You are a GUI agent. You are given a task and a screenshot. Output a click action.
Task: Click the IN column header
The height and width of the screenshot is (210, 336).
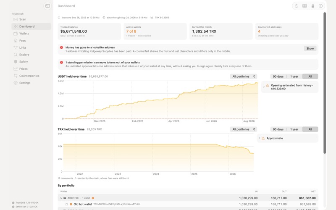[x=256, y=192]
